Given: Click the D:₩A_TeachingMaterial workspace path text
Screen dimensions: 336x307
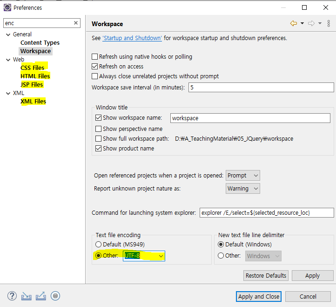Looking at the screenshot, I should (234, 138).
